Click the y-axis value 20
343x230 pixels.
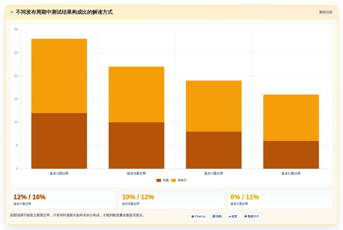click(x=16, y=76)
